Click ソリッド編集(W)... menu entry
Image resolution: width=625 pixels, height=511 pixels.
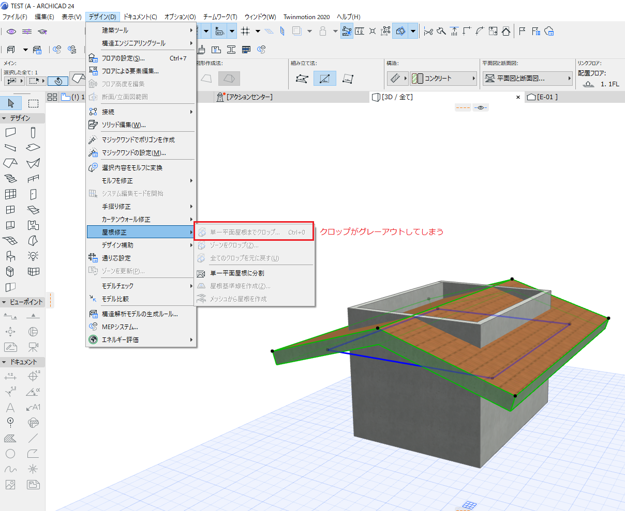point(124,125)
